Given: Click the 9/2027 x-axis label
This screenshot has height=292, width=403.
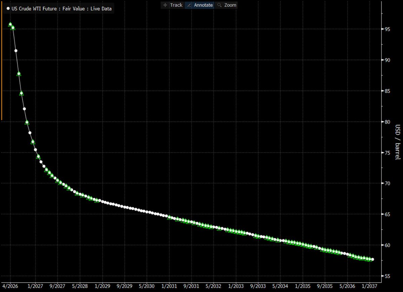Looking at the screenshot, I should [57, 286].
